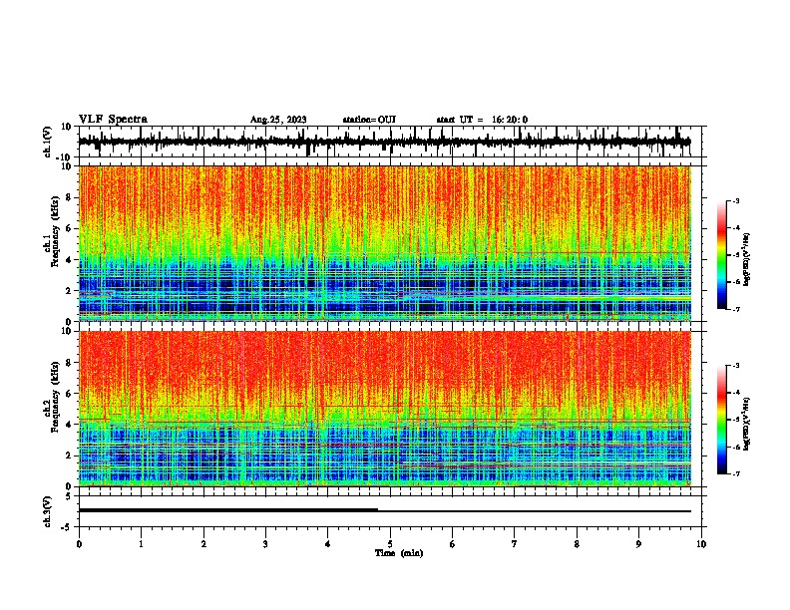This screenshot has height=610, width=790.
Task: Click the time axis tick label "7"
Action: pos(515,544)
